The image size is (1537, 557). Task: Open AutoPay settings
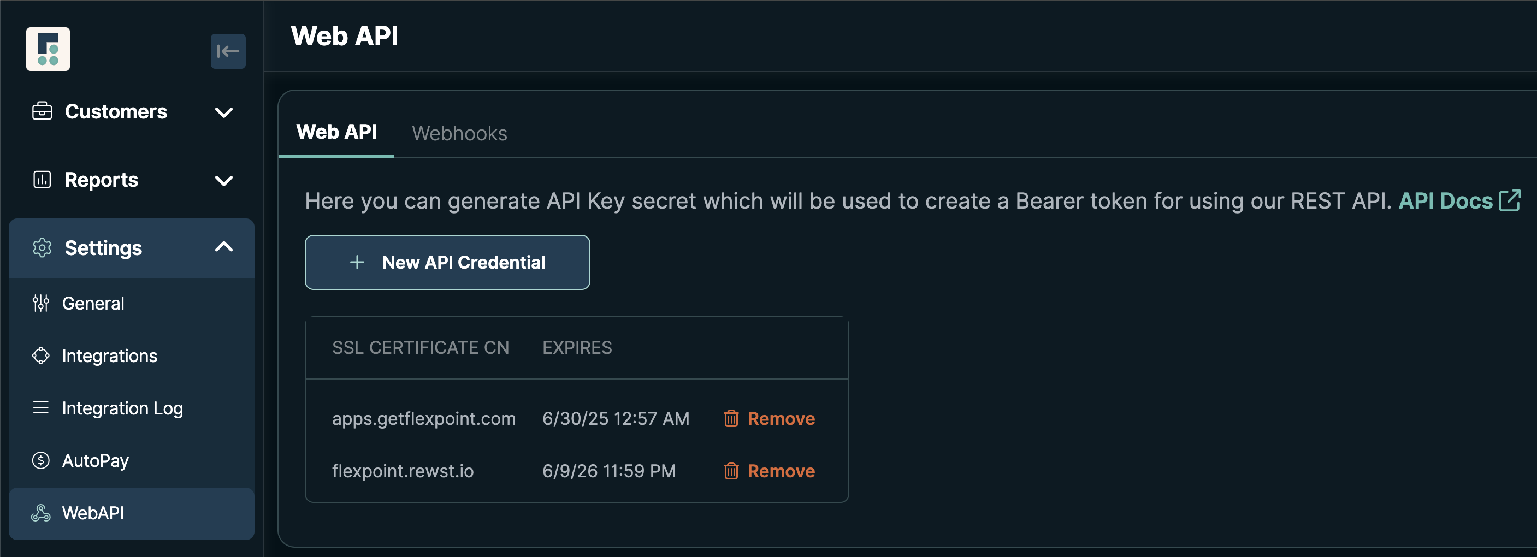click(96, 461)
